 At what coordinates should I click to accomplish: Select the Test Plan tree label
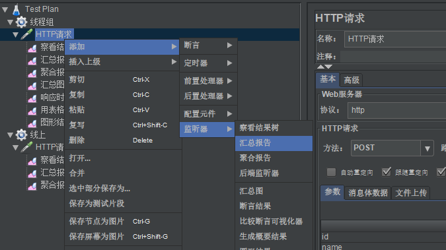(x=42, y=9)
